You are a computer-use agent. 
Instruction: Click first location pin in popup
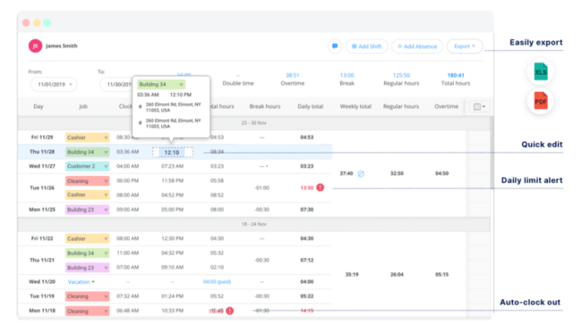tap(141, 107)
